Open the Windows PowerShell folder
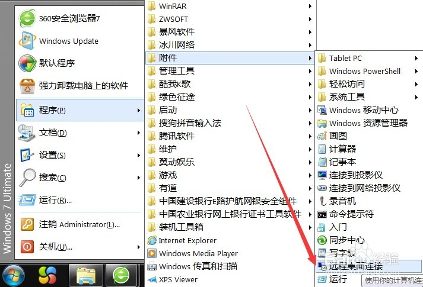 coord(368,71)
